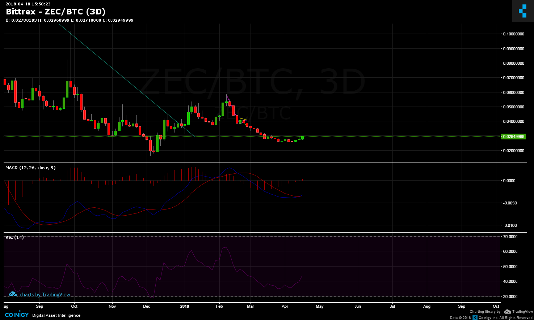Screen dimensions: 534x320
Task: Click the 0.06000000 price axis label
Action: click(x=513, y=92)
